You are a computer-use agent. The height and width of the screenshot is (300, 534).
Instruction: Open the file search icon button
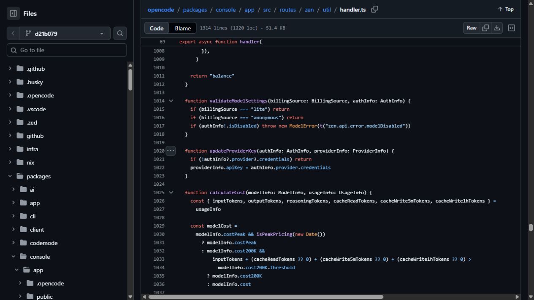(120, 33)
